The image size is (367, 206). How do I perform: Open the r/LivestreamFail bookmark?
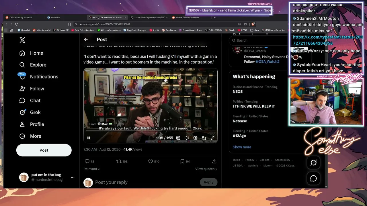point(42,30)
